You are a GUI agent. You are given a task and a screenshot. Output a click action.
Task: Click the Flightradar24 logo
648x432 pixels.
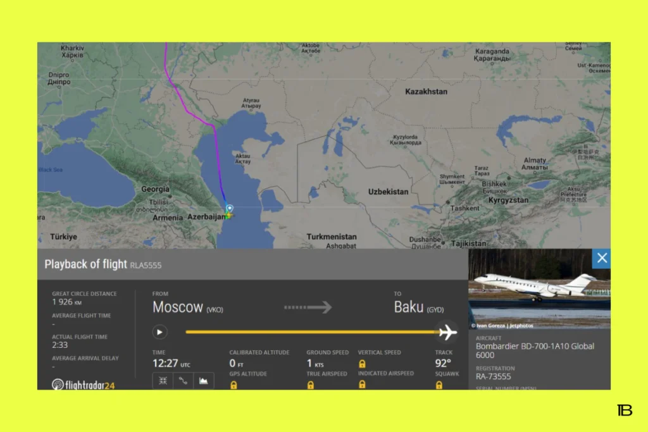coord(84,384)
